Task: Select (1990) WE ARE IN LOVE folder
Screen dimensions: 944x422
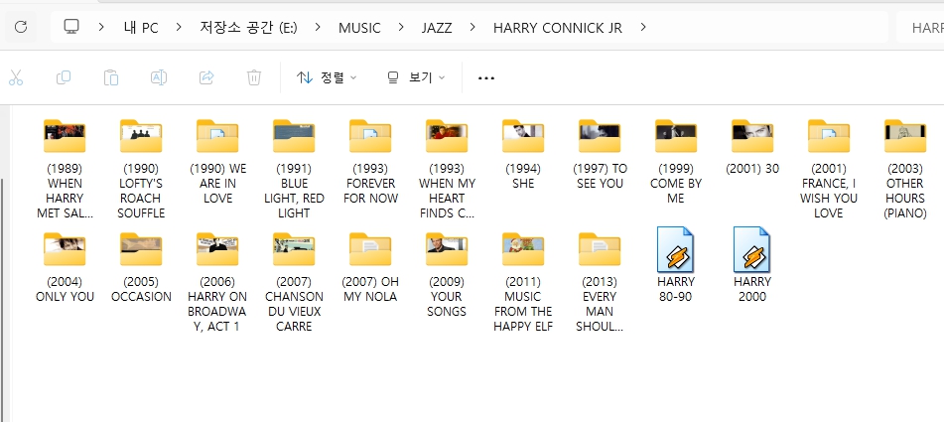Action: (x=217, y=161)
